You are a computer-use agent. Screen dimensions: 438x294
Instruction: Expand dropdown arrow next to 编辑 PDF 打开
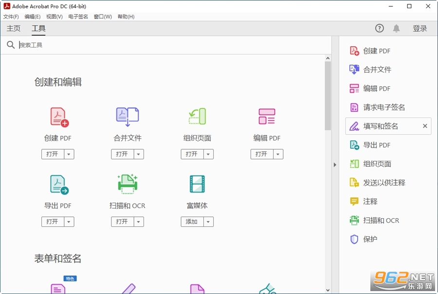[x=278, y=154]
